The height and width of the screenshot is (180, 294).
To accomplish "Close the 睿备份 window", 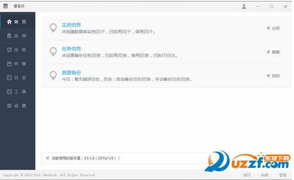I will point(286,6).
